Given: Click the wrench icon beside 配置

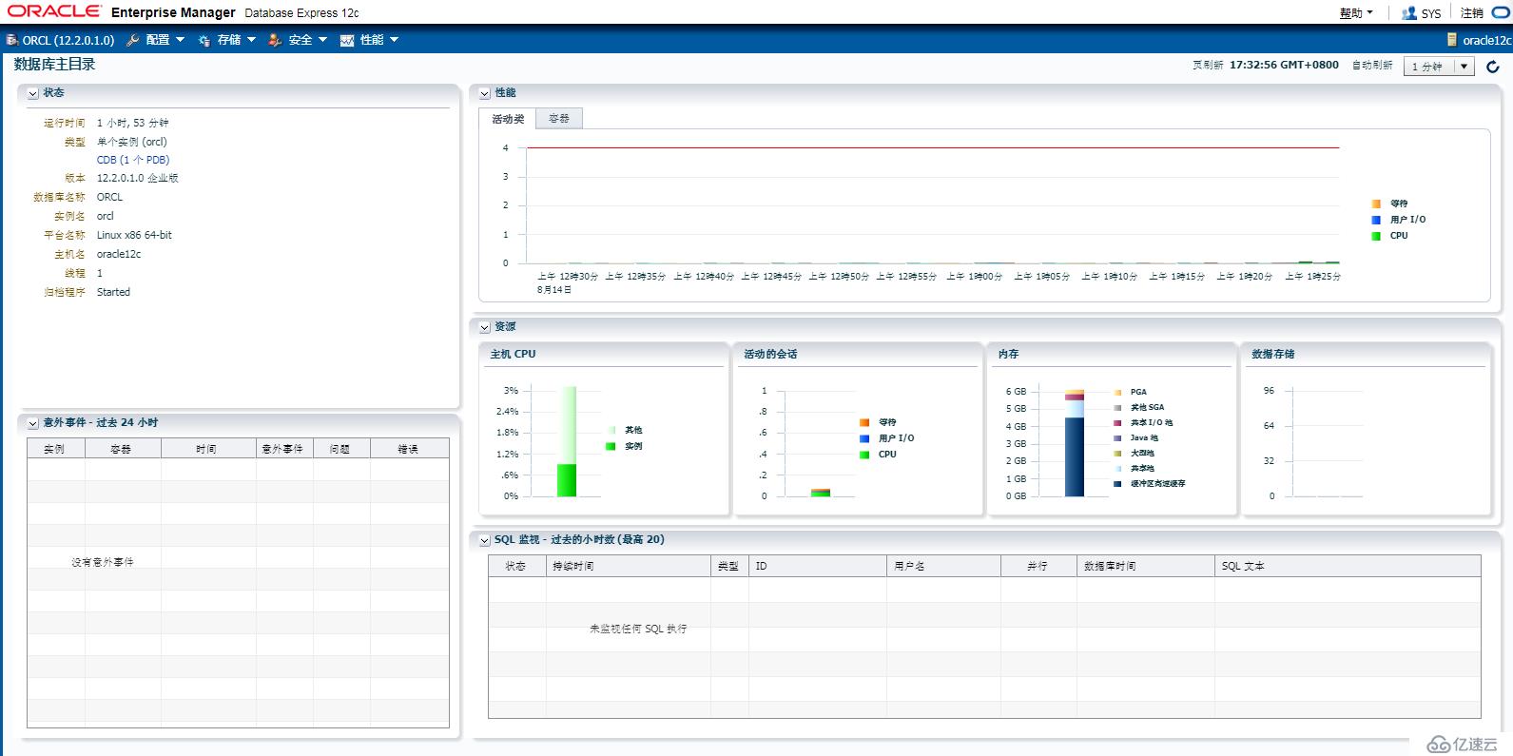Looking at the screenshot, I should (133, 40).
